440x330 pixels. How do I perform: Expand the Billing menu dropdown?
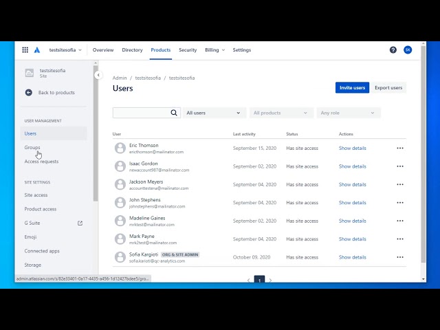pos(215,50)
